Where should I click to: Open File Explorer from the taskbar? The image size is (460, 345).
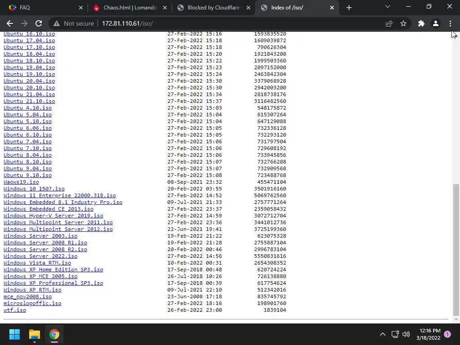coord(34,334)
